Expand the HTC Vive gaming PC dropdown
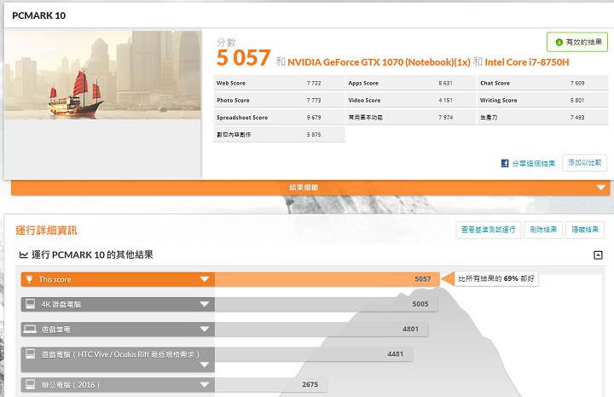 pos(204,364)
